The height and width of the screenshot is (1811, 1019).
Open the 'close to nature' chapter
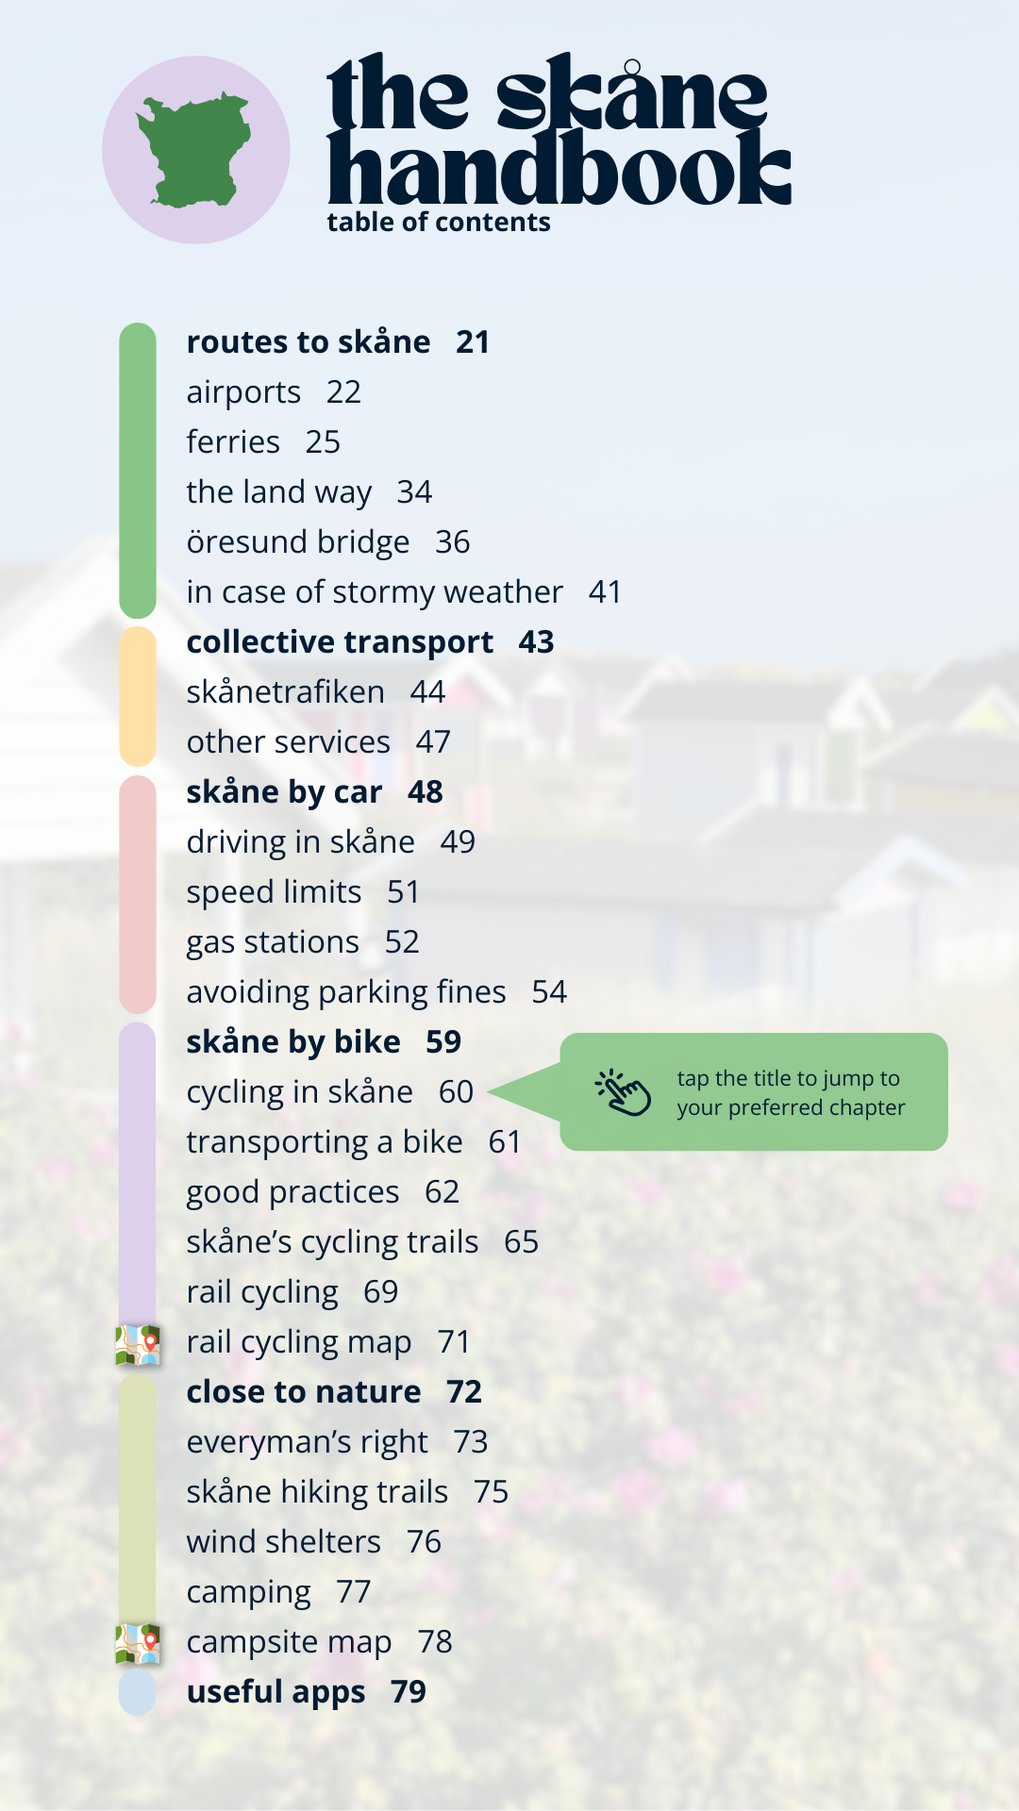click(x=304, y=1392)
